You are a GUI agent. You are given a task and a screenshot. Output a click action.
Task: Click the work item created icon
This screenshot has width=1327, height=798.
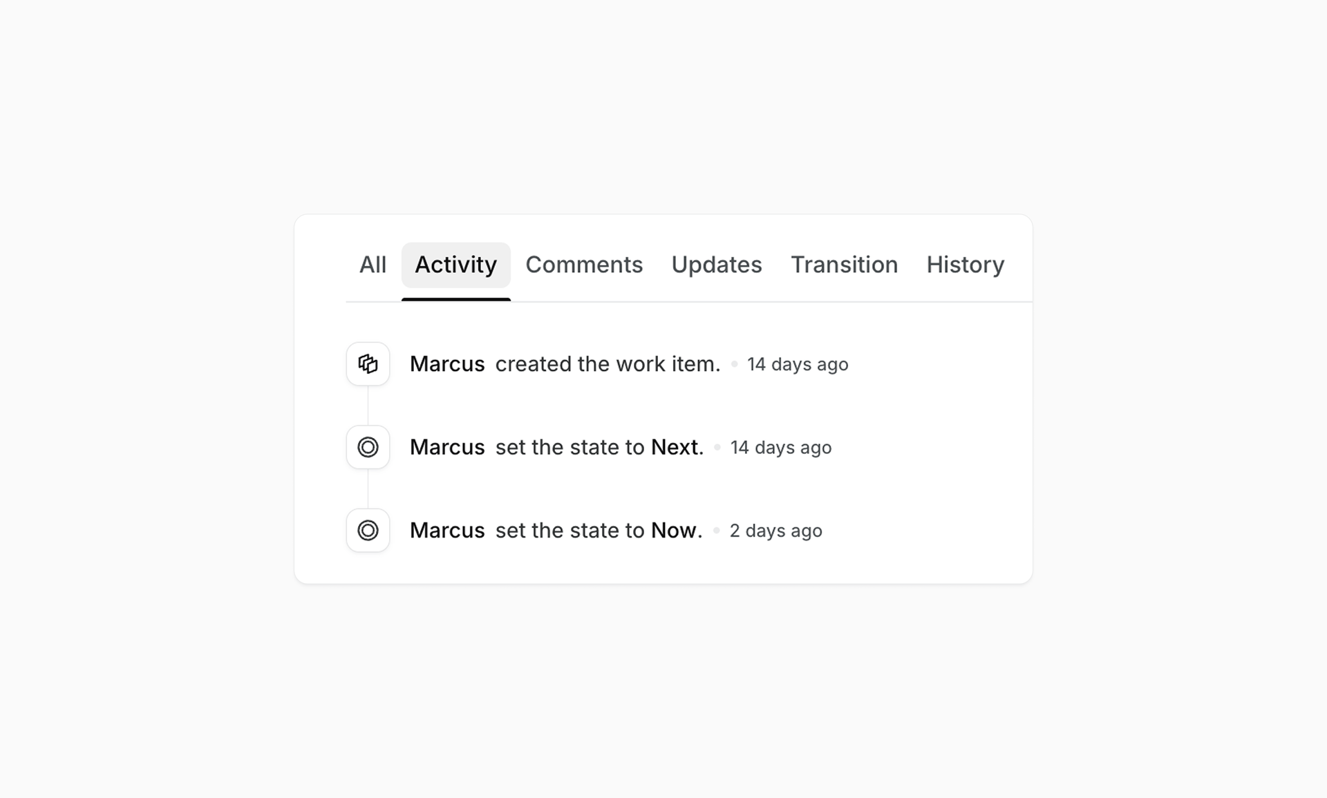368,363
